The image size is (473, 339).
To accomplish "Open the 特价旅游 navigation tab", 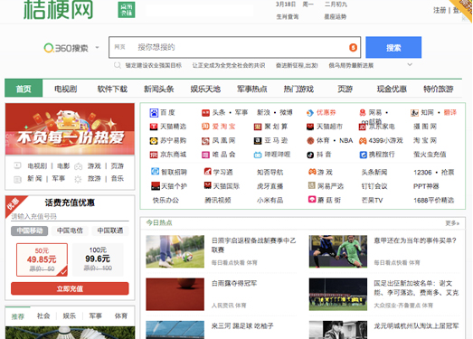I will (439, 89).
